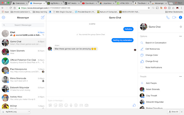Open the Chat conversation with pk score
The image size is (184, 115).
pos(23,33)
